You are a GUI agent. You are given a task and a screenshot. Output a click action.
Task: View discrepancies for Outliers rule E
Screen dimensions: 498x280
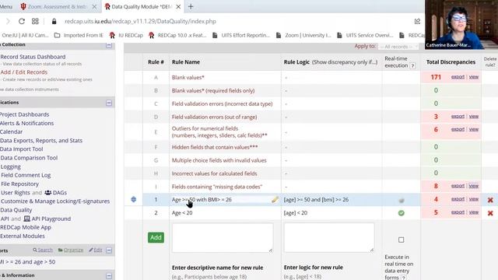point(474,130)
